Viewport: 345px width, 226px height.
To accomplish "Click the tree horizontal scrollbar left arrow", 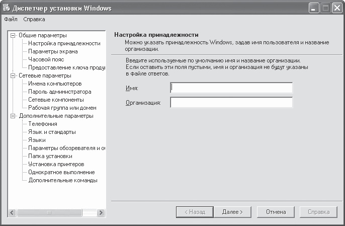I will [13, 213].
